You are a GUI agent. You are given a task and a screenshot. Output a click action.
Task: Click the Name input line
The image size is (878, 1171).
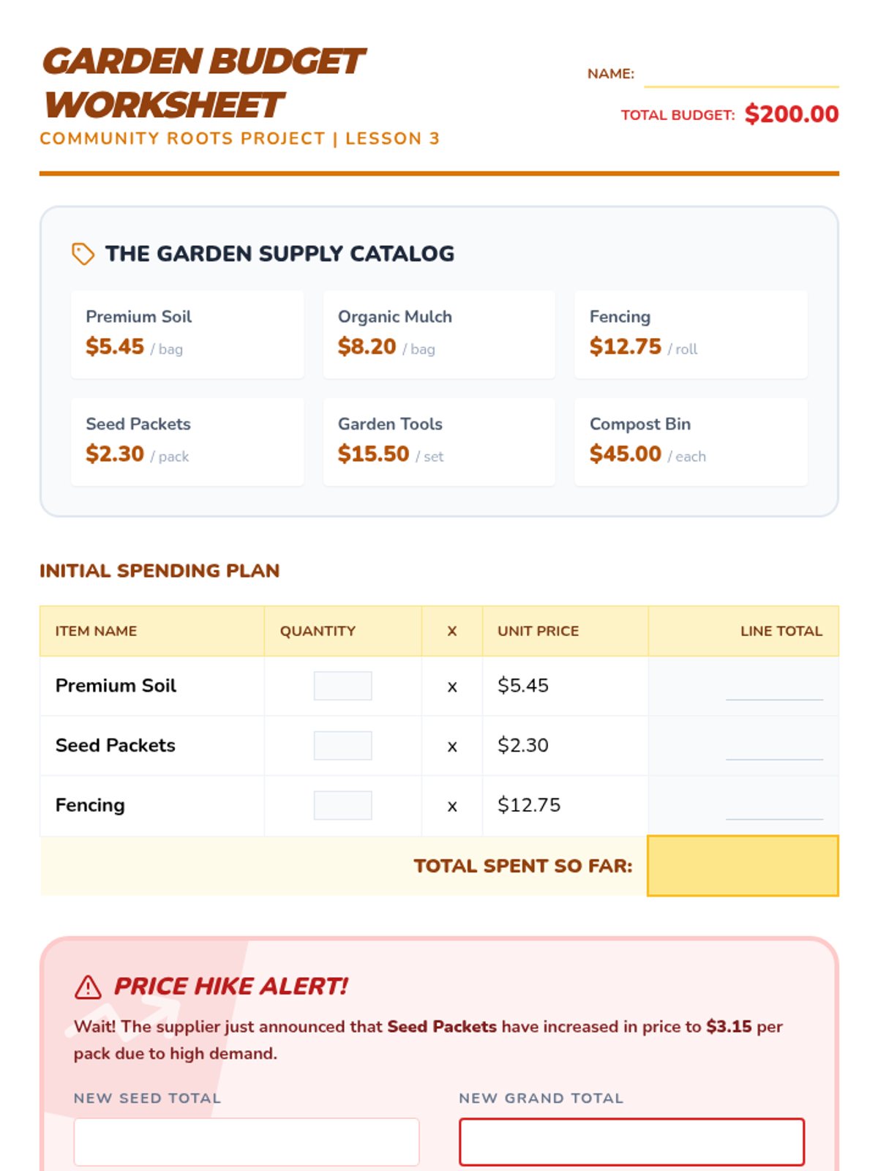[740, 75]
